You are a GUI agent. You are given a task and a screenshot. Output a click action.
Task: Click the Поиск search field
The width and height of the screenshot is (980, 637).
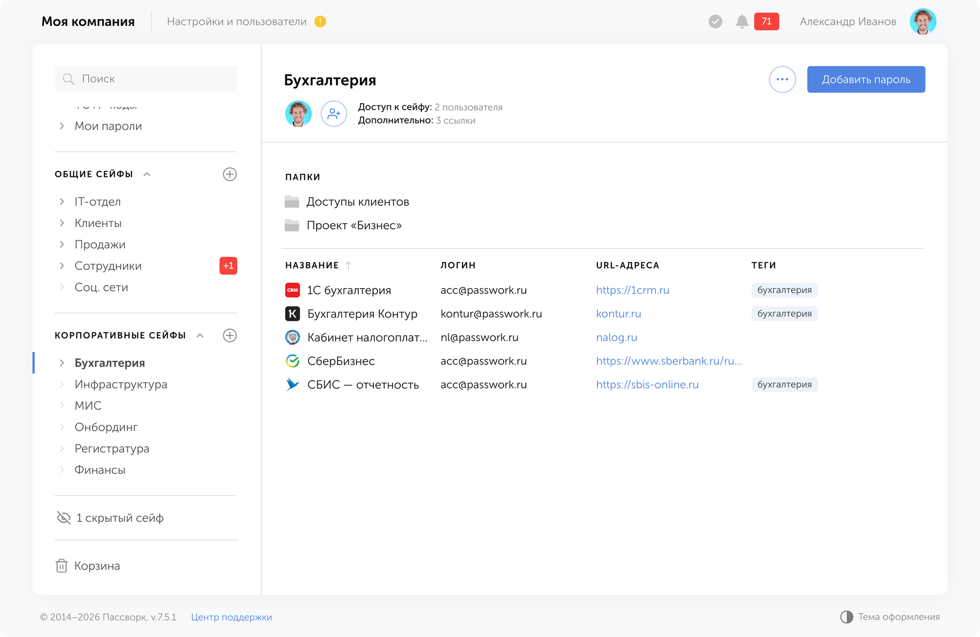(x=146, y=79)
